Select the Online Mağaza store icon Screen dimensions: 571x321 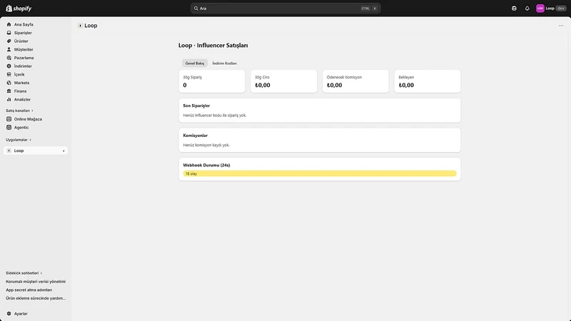9,119
